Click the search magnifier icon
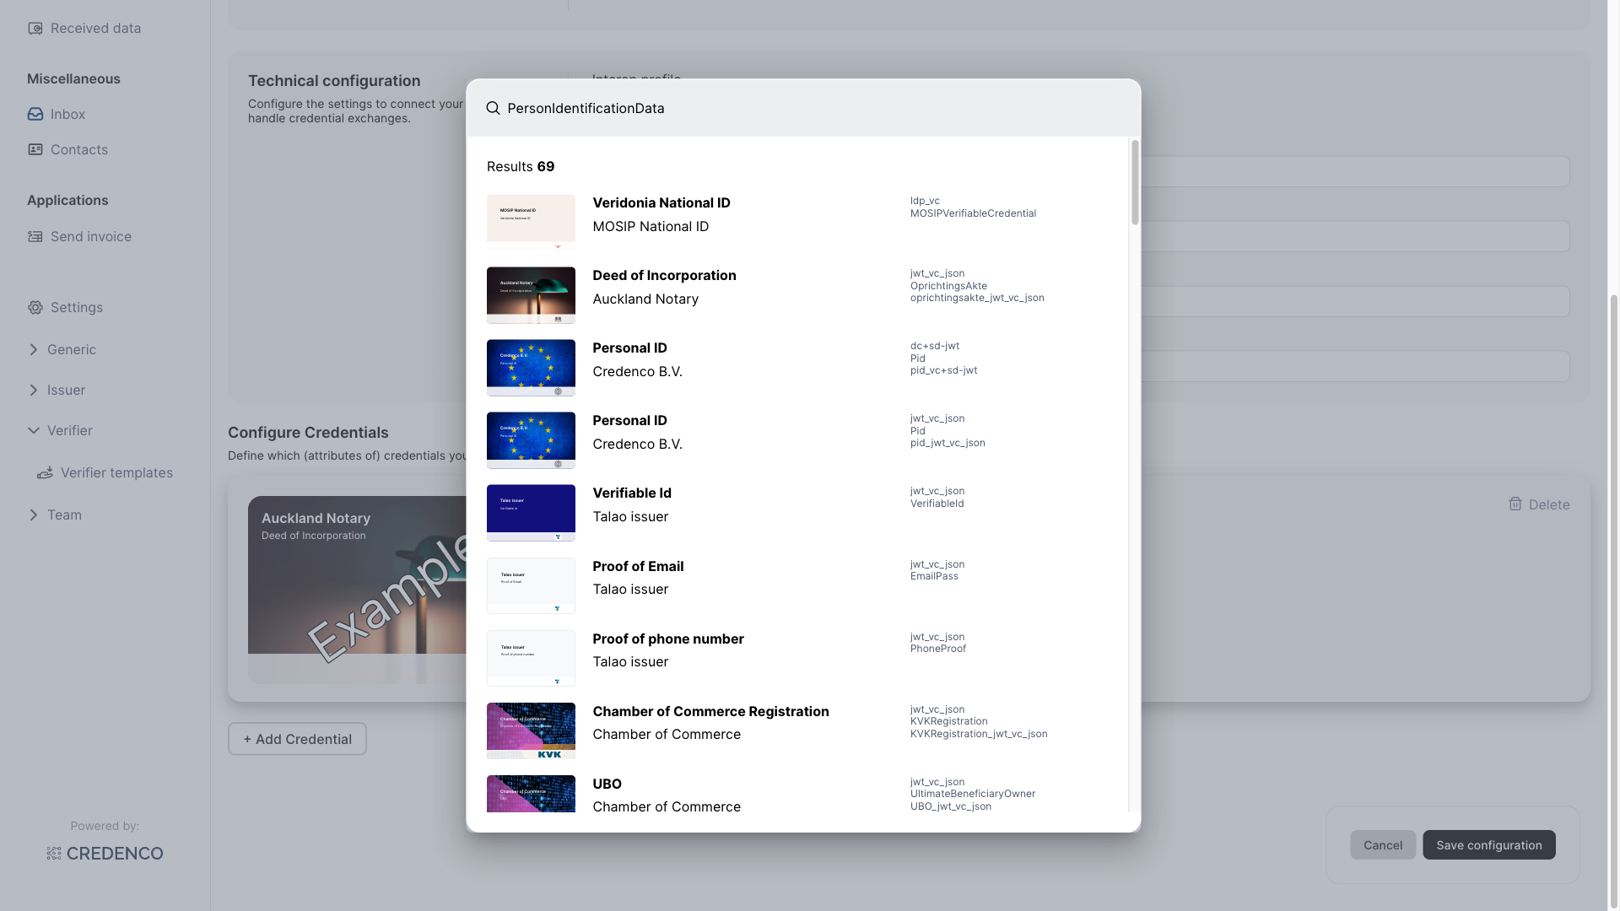This screenshot has width=1620, height=911. [494, 108]
